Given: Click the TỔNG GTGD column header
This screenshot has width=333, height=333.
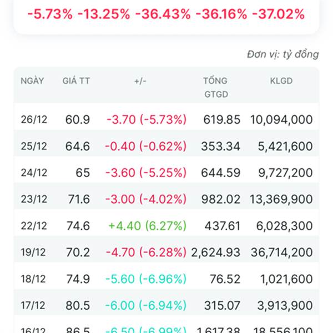Looking at the screenshot, I should pos(216,88).
